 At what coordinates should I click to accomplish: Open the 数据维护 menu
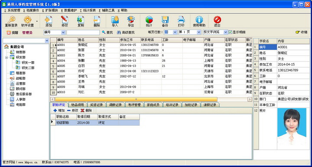[69, 10]
